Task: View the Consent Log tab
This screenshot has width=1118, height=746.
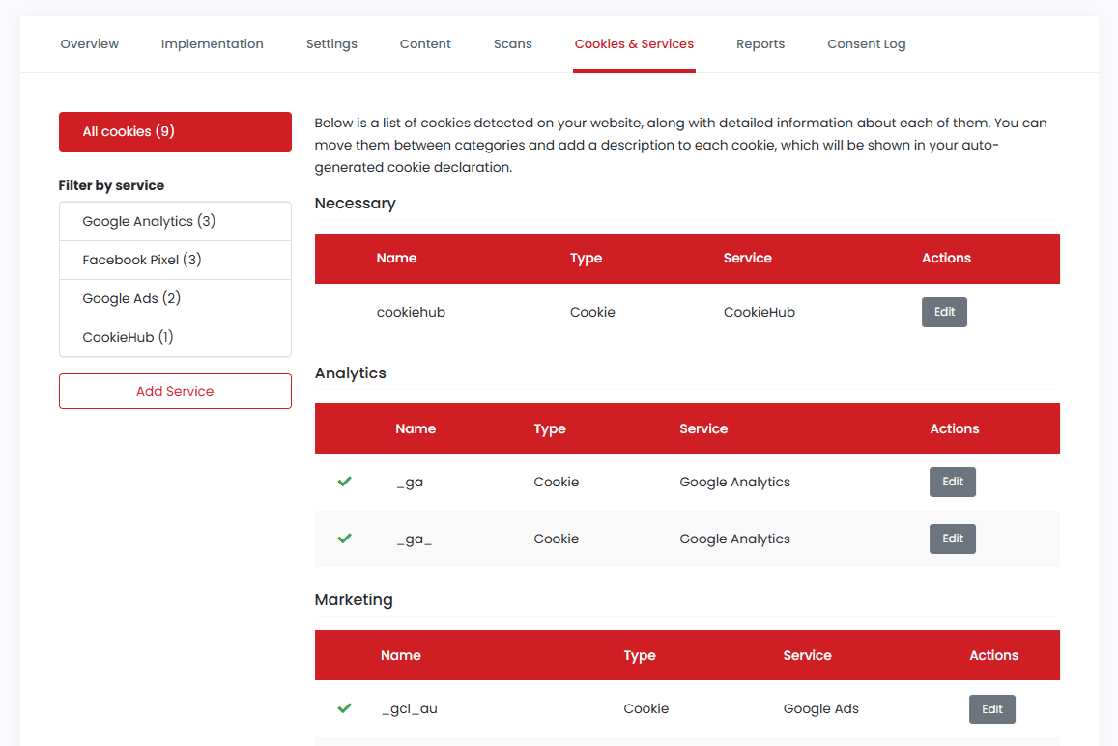Action: (867, 44)
